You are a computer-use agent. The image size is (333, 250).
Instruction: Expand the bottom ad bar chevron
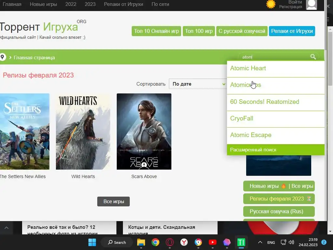click(x=7, y=228)
